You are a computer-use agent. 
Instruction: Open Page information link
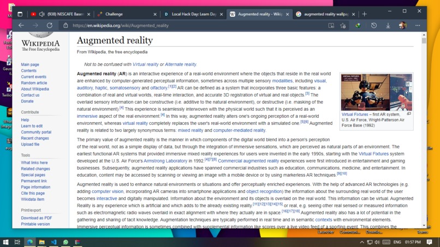click(35, 187)
